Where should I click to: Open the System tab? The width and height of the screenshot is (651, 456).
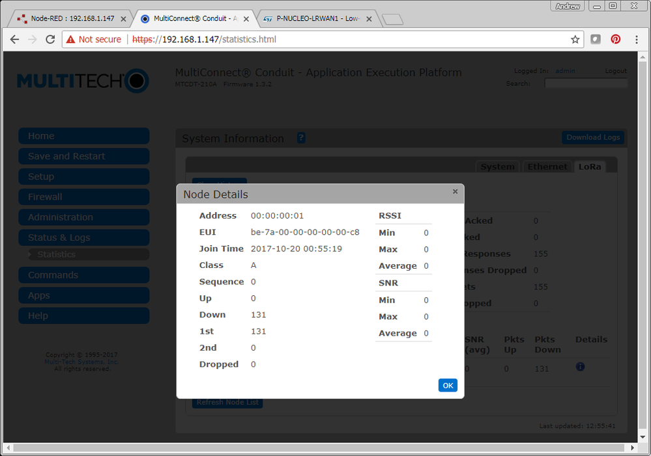(497, 167)
